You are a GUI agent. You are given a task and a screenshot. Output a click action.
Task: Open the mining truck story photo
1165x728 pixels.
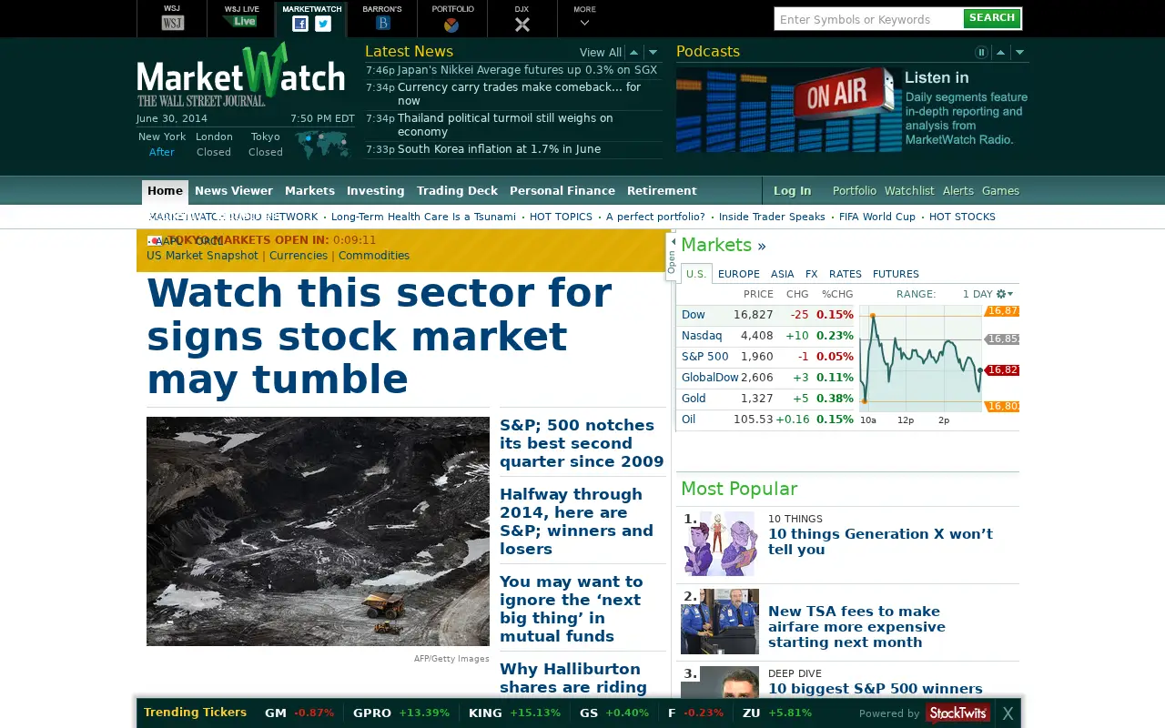(x=318, y=531)
